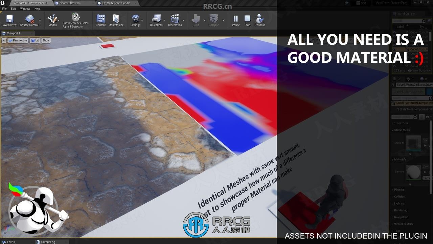The height and width of the screenshot is (244, 433).
Task: Toggle visibility eye of Cube5 outliner row
Action: coord(394,49)
